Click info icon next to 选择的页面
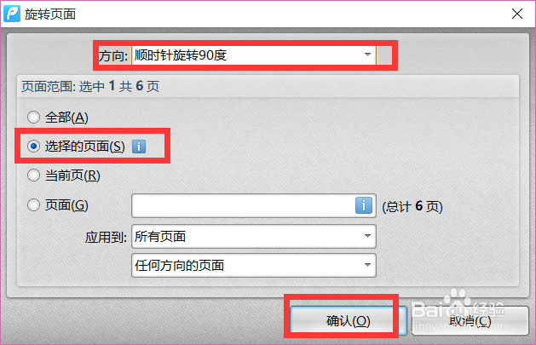 (x=139, y=147)
